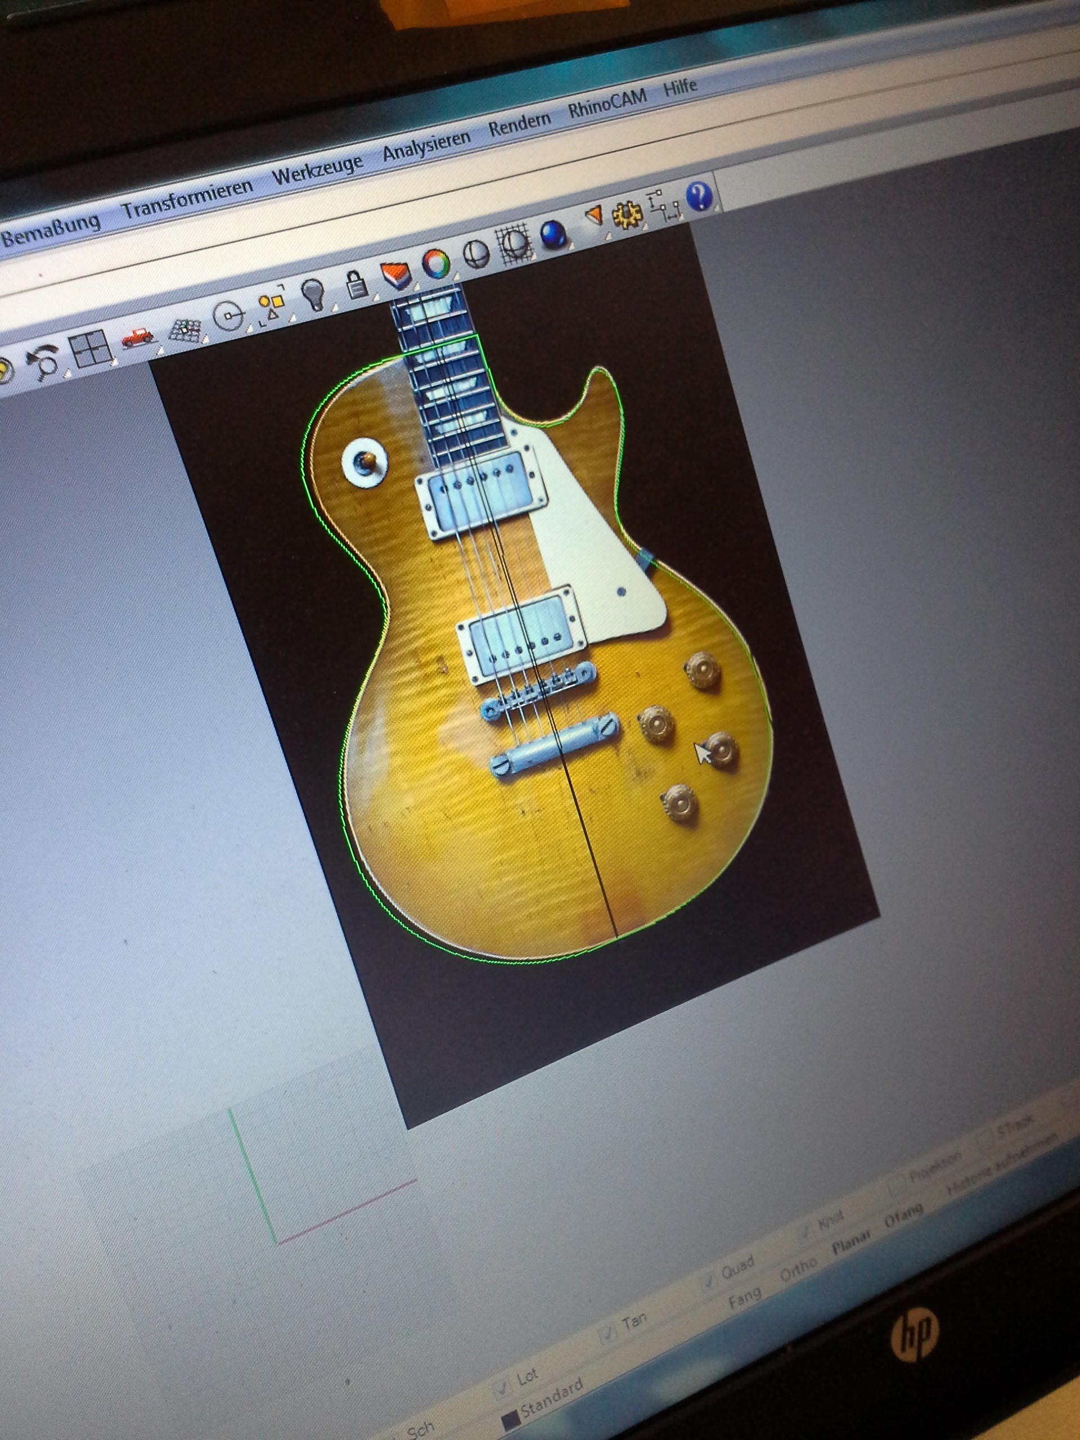The width and height of the screenshot is (1080, 1440).
Task: Open the Hilfe menu
Action: pyautogui.click(x=680, y=87)
